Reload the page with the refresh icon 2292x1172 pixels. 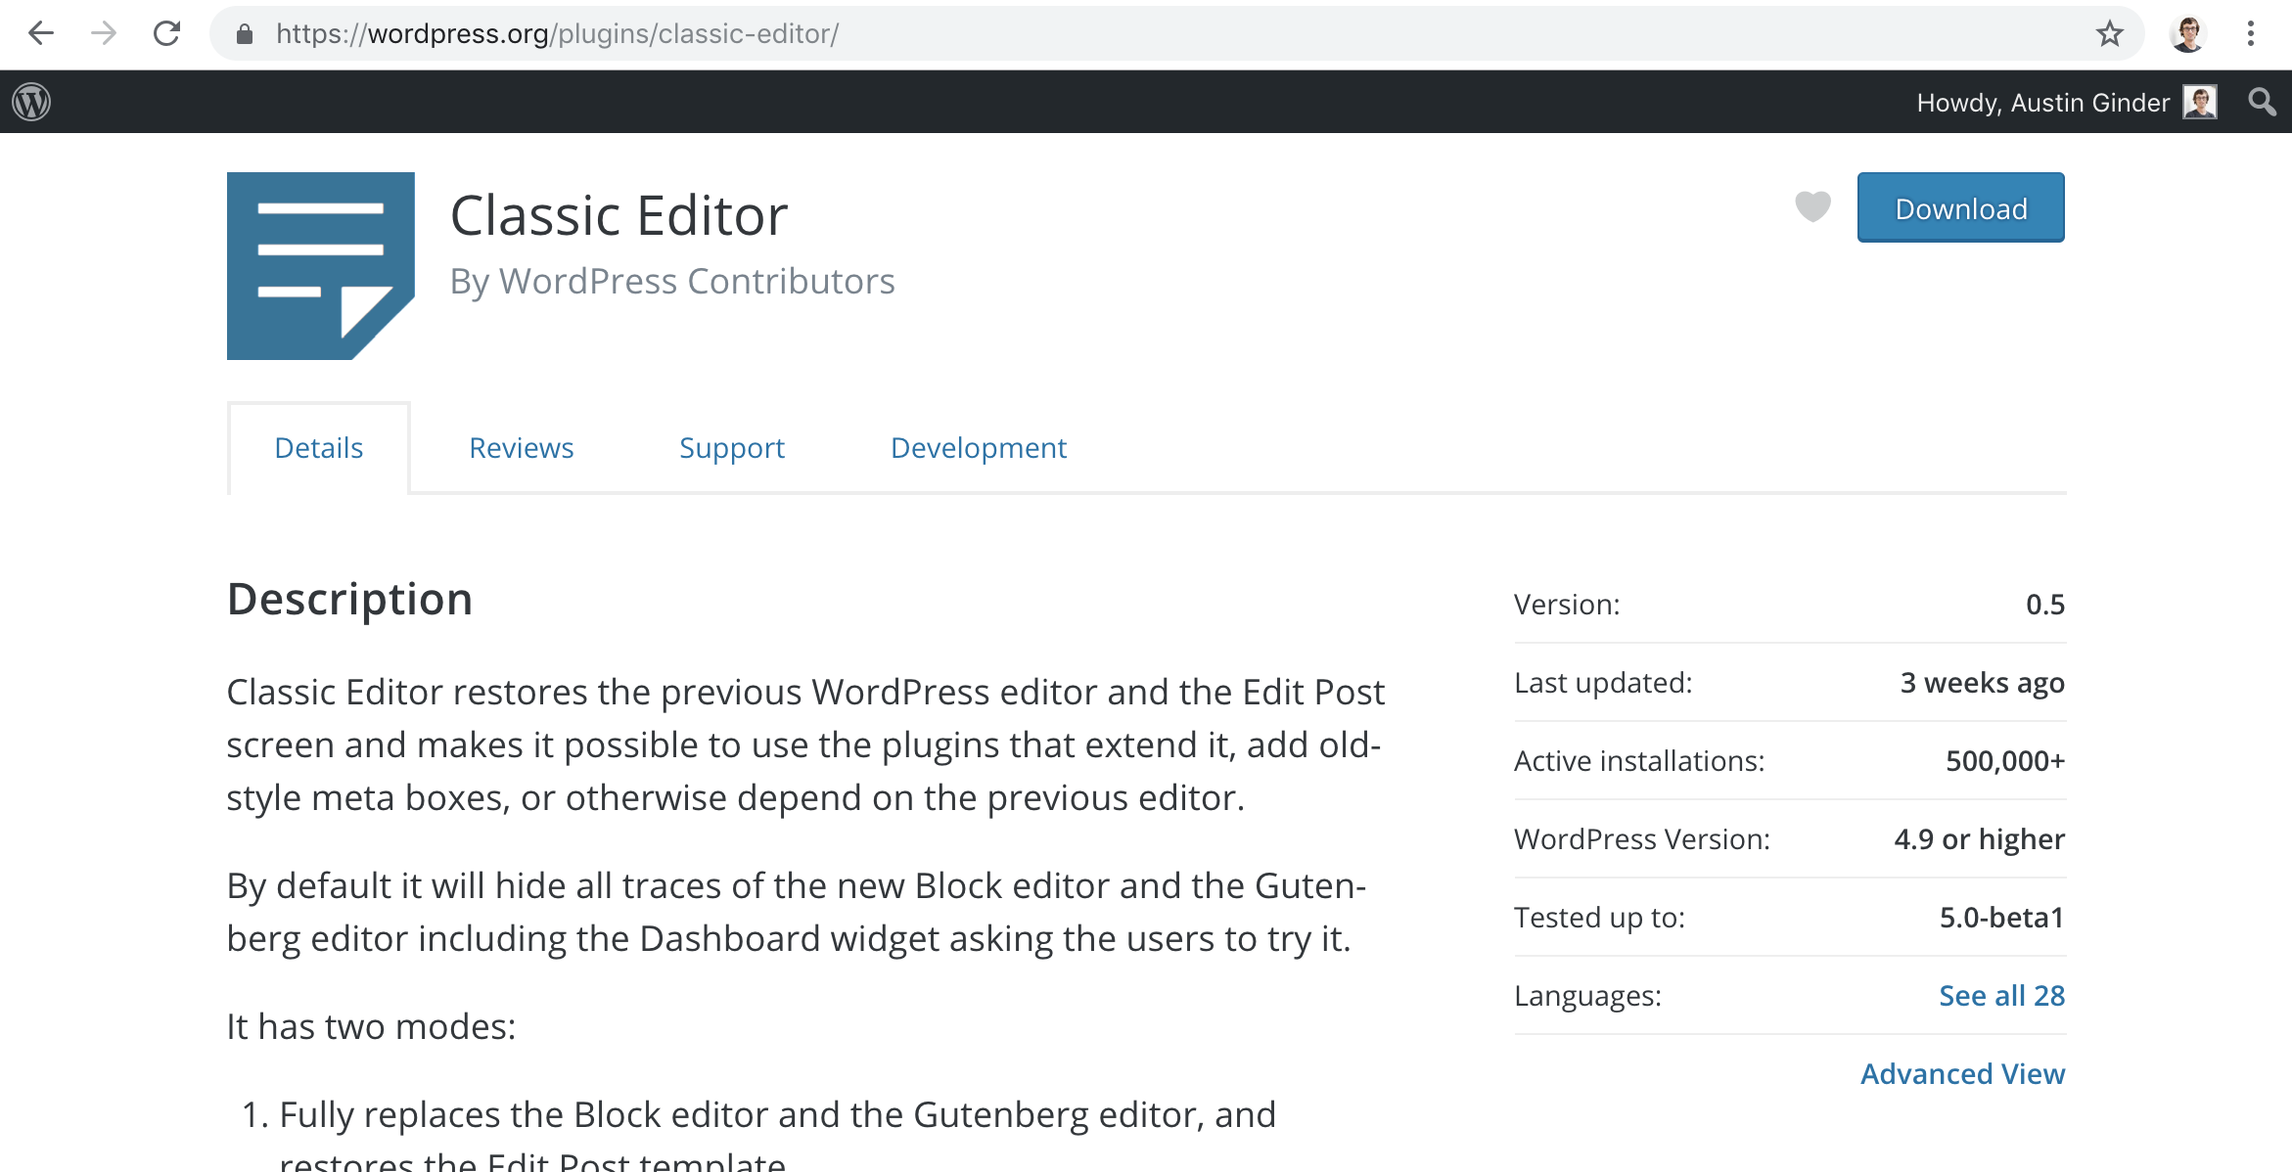click(x=167, y=33)
